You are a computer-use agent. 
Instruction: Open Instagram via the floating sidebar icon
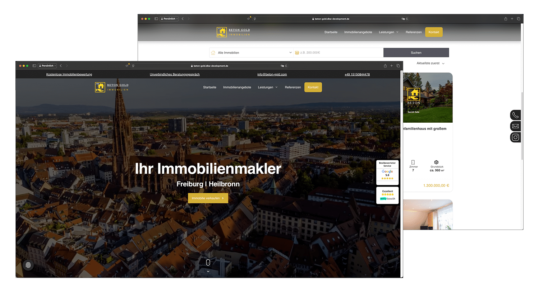[515, 137]
